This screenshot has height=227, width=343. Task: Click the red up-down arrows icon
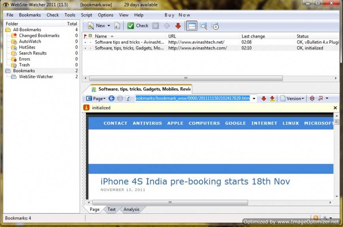(x=312, y=99)
